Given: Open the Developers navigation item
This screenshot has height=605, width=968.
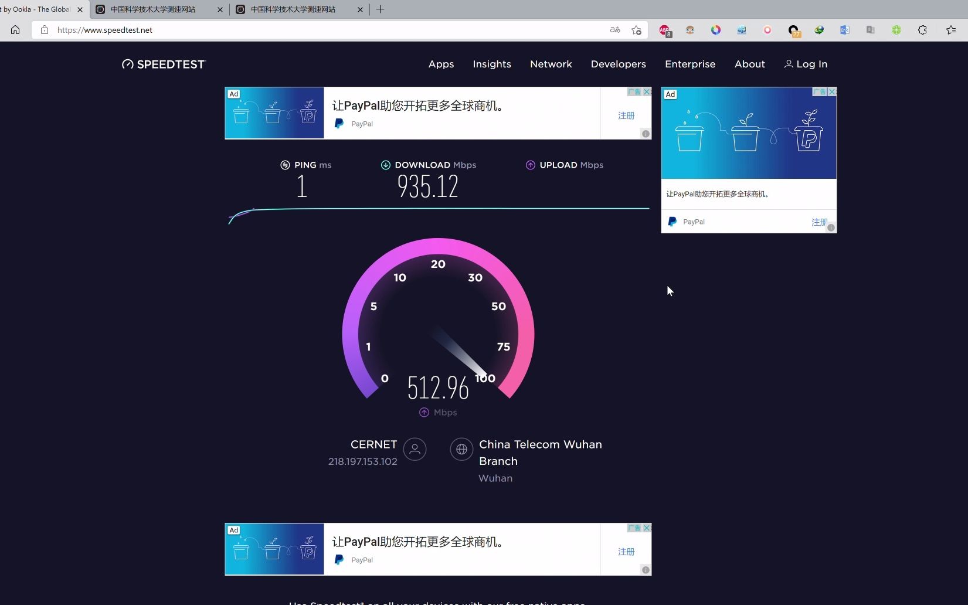Looking at the screenshot, I should click(618, 64).
